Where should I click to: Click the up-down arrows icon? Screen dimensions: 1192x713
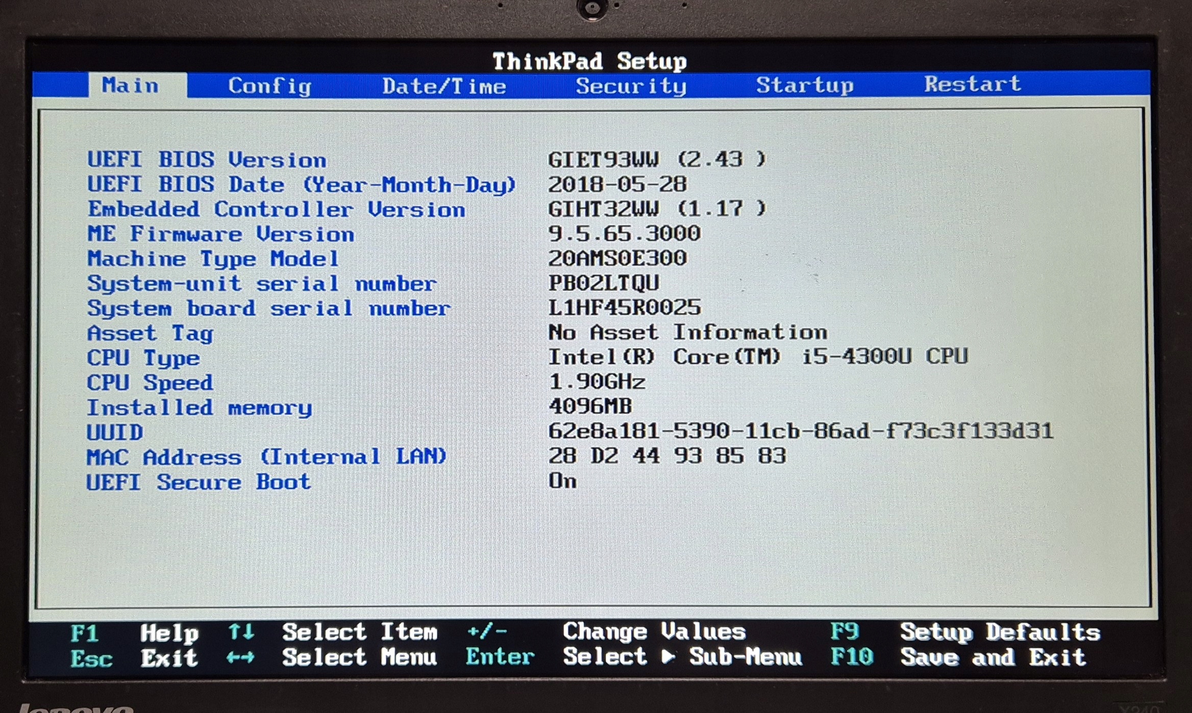[x=241, y=632]
